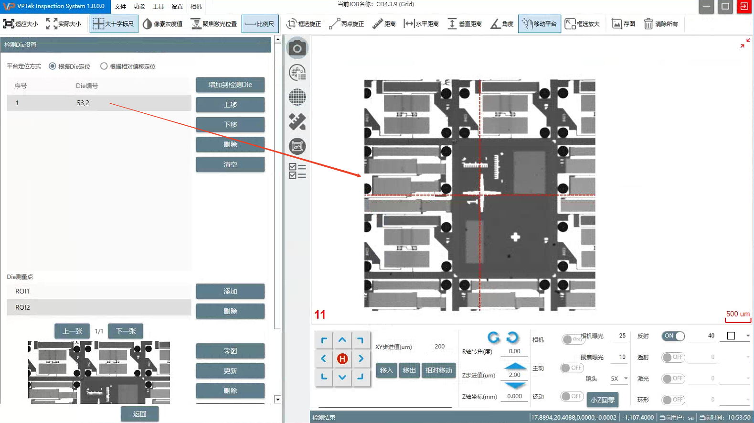Select the 像素灰度值 pixel gray value tool

tap(163, 24)
